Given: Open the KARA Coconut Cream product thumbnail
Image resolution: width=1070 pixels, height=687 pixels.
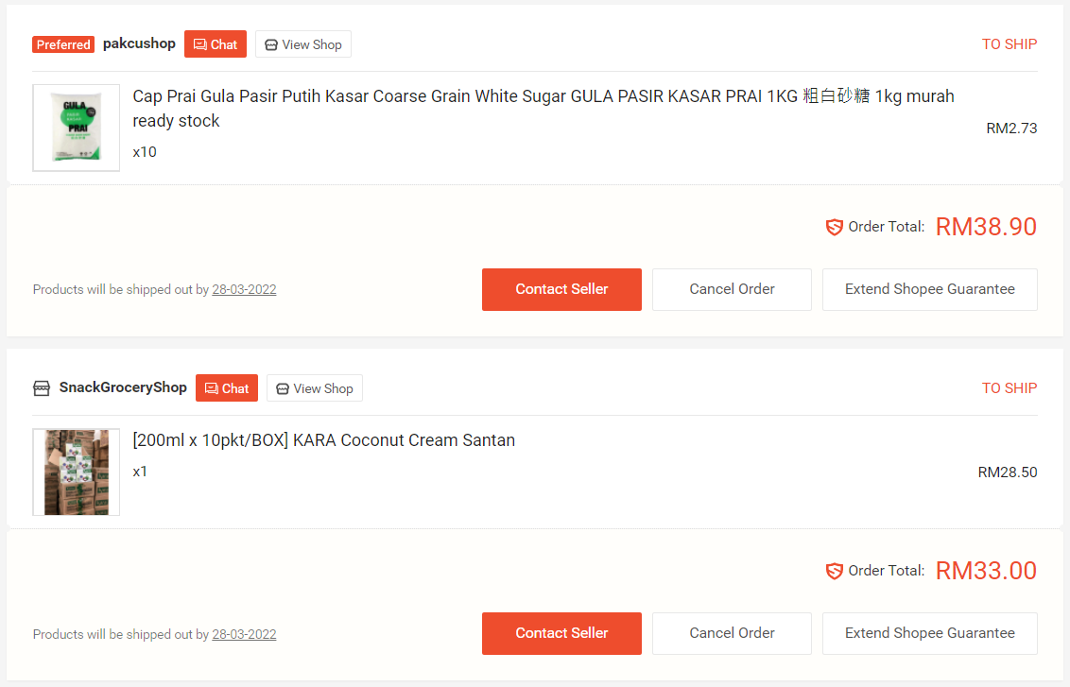Looking at the screenshot, I should click(x=76, y=472).
